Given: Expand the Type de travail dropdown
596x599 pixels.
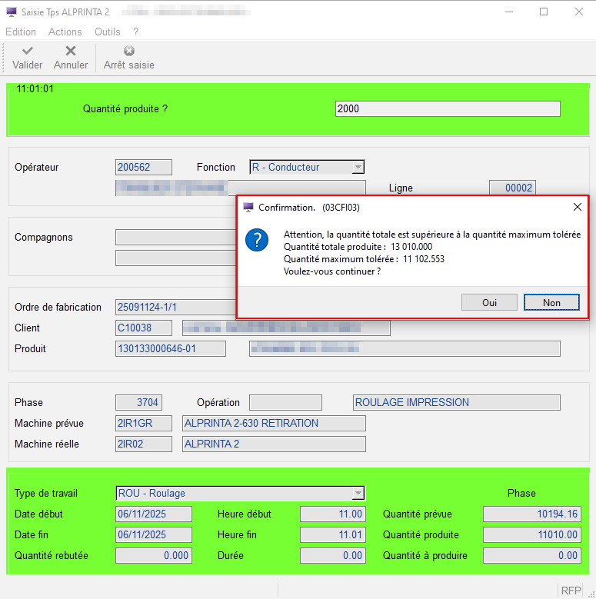Looking at the screenshot, I should point(358,493).
